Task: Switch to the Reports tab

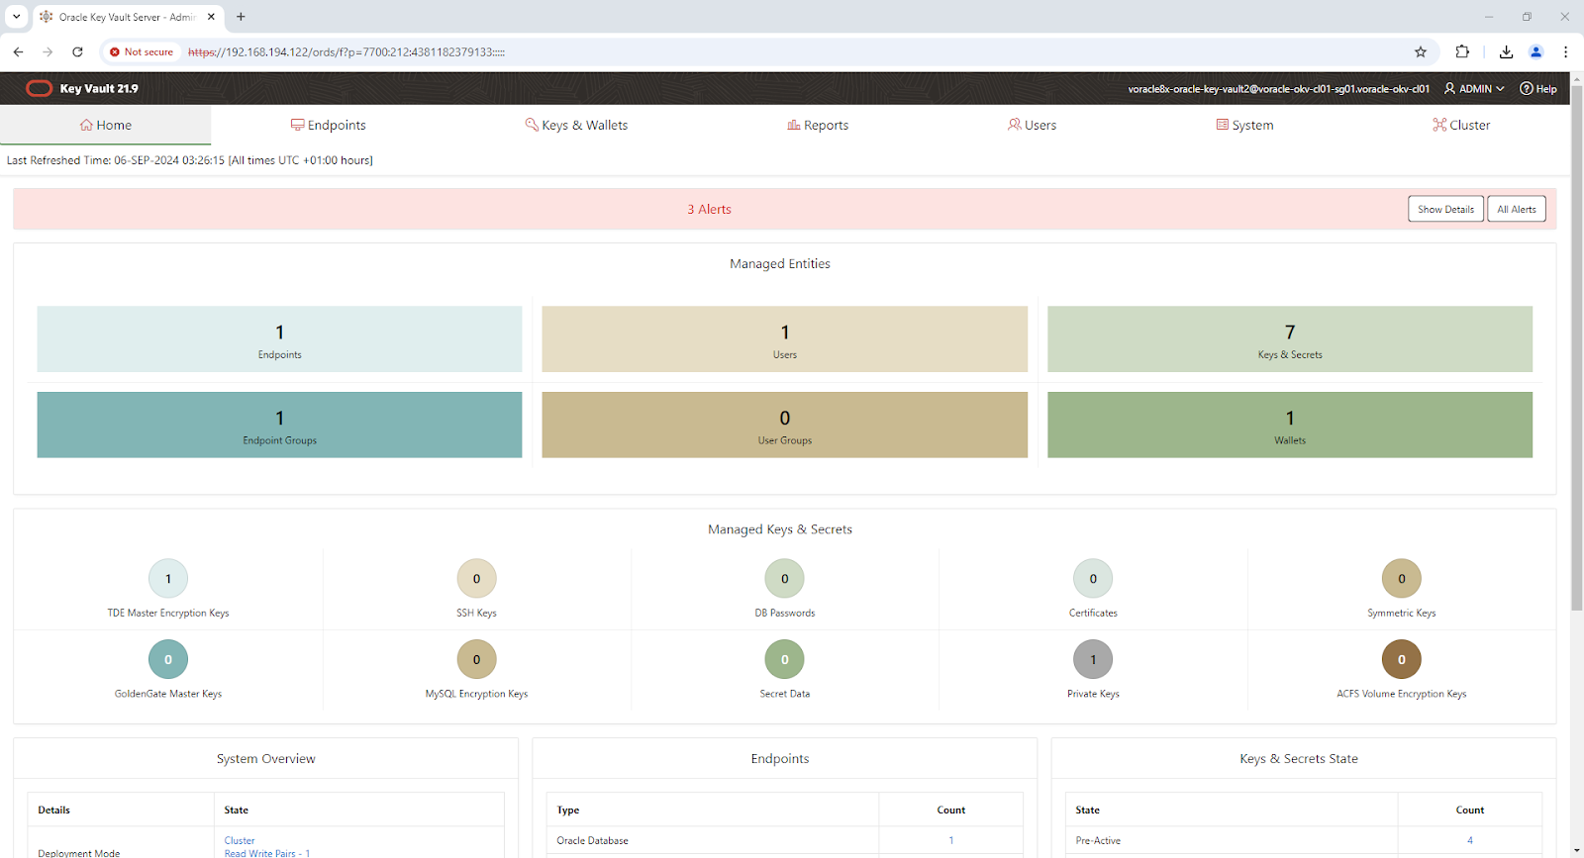Action: pyautogui.click(x=818, y=125)
